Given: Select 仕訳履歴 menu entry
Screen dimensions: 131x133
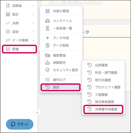Looking at the screenshot, I should click(103, 65).
